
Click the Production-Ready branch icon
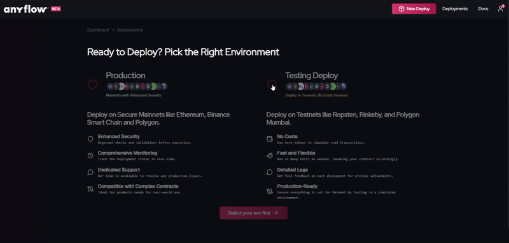click(269, 191)
